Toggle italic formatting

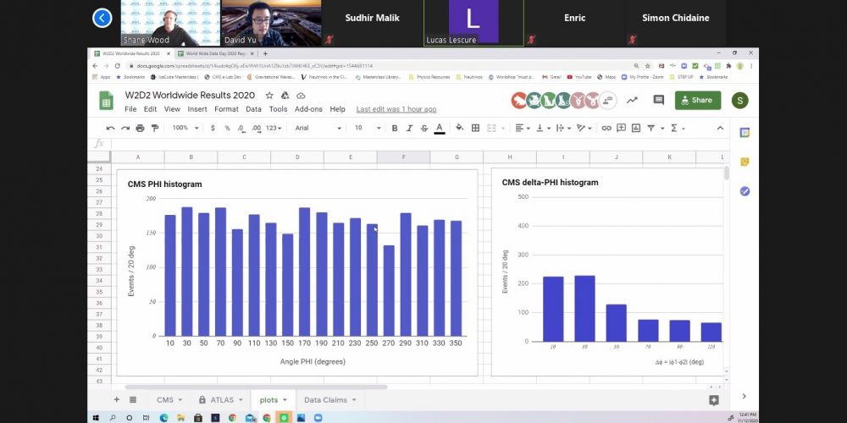click(x=409, y=128)
